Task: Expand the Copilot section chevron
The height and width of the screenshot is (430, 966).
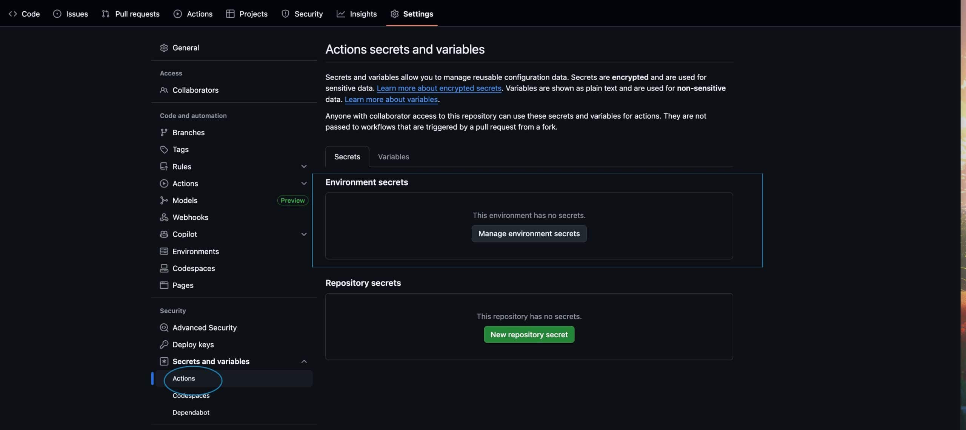Action: point(304,234)
